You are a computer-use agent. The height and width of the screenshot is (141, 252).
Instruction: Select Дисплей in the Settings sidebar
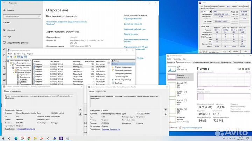pos(11,30)
